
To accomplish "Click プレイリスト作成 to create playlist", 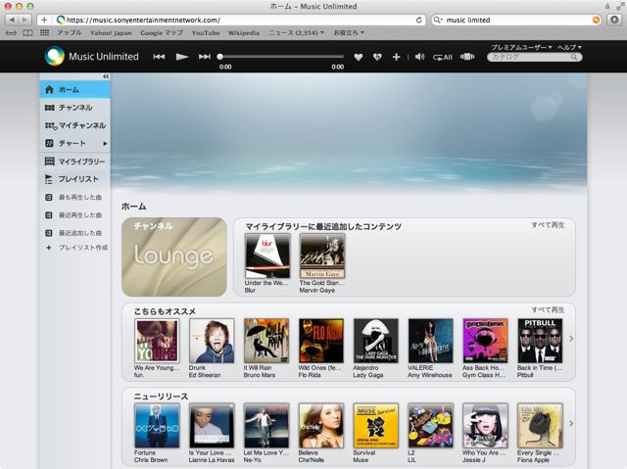I will (x=76, y=248).
